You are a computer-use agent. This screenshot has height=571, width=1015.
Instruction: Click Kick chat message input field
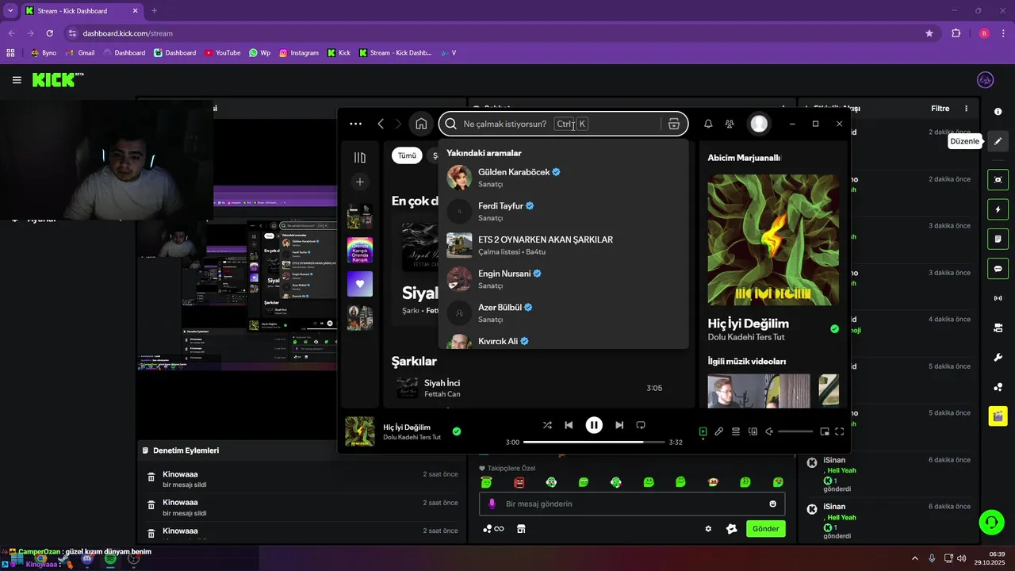click(x=632, y=504)
